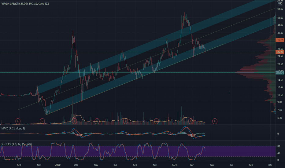Image resolution: width=285 pixels, height=168 pixels.
Task: Open the November 2019 earnings E marker
Action: [42, 121]
